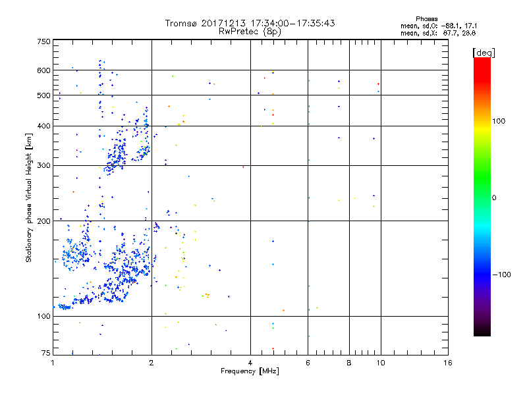Click the "Stationary phase Virtual Height [km]" axis title

[29, 197]
